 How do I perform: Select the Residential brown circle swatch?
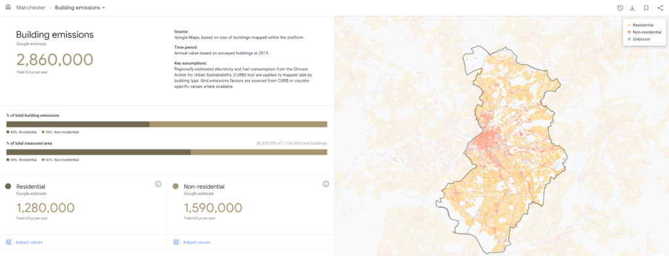click(x=8, y=187)
